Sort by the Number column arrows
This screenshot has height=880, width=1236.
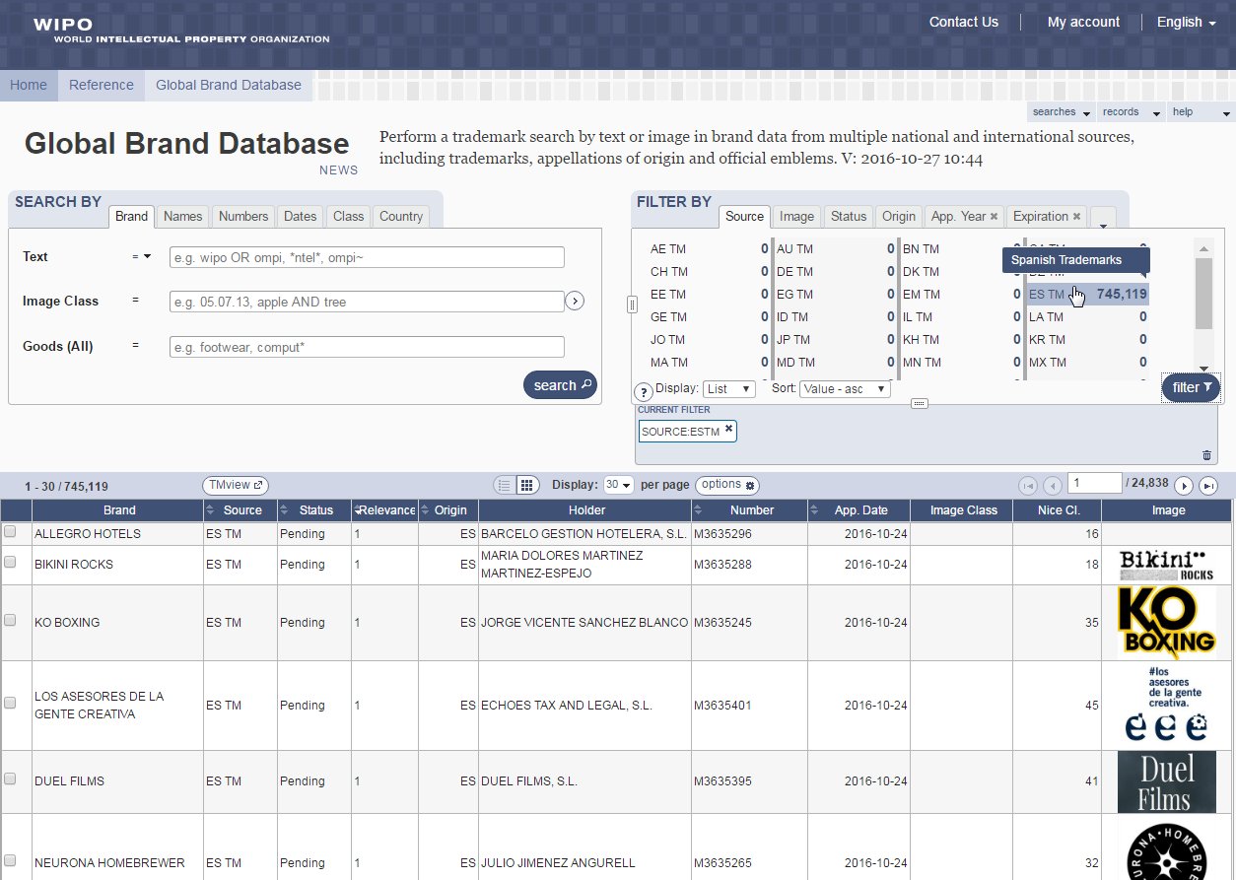point(697,510)
